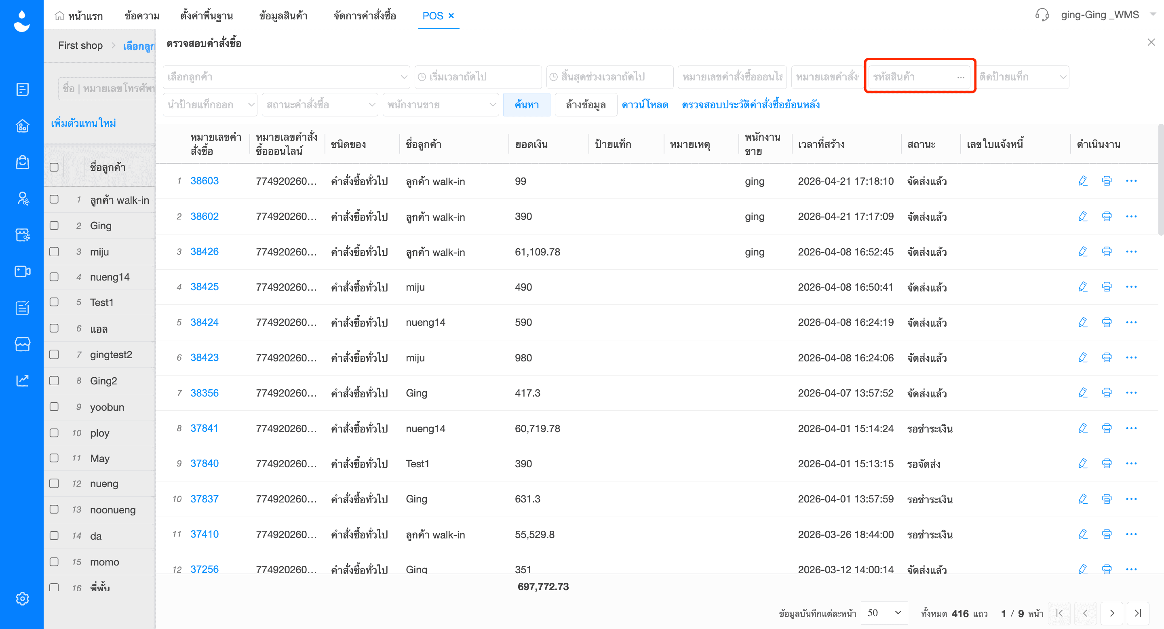
Task: Print order 38603
Action: pos(1107,181)
